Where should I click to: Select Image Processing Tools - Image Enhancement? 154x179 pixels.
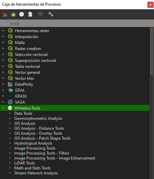(55, 158)
